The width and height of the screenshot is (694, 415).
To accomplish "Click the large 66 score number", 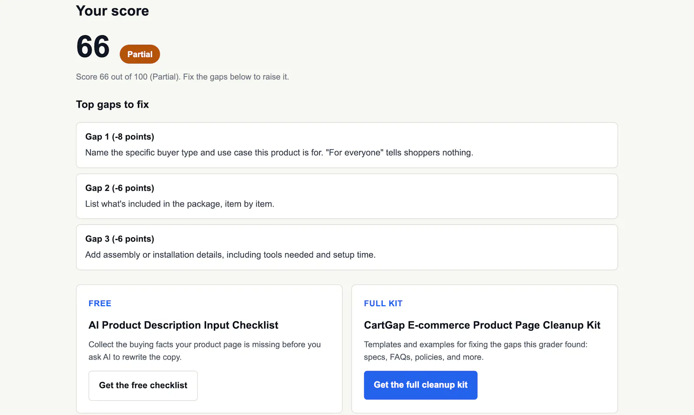I will click(93, 47).
